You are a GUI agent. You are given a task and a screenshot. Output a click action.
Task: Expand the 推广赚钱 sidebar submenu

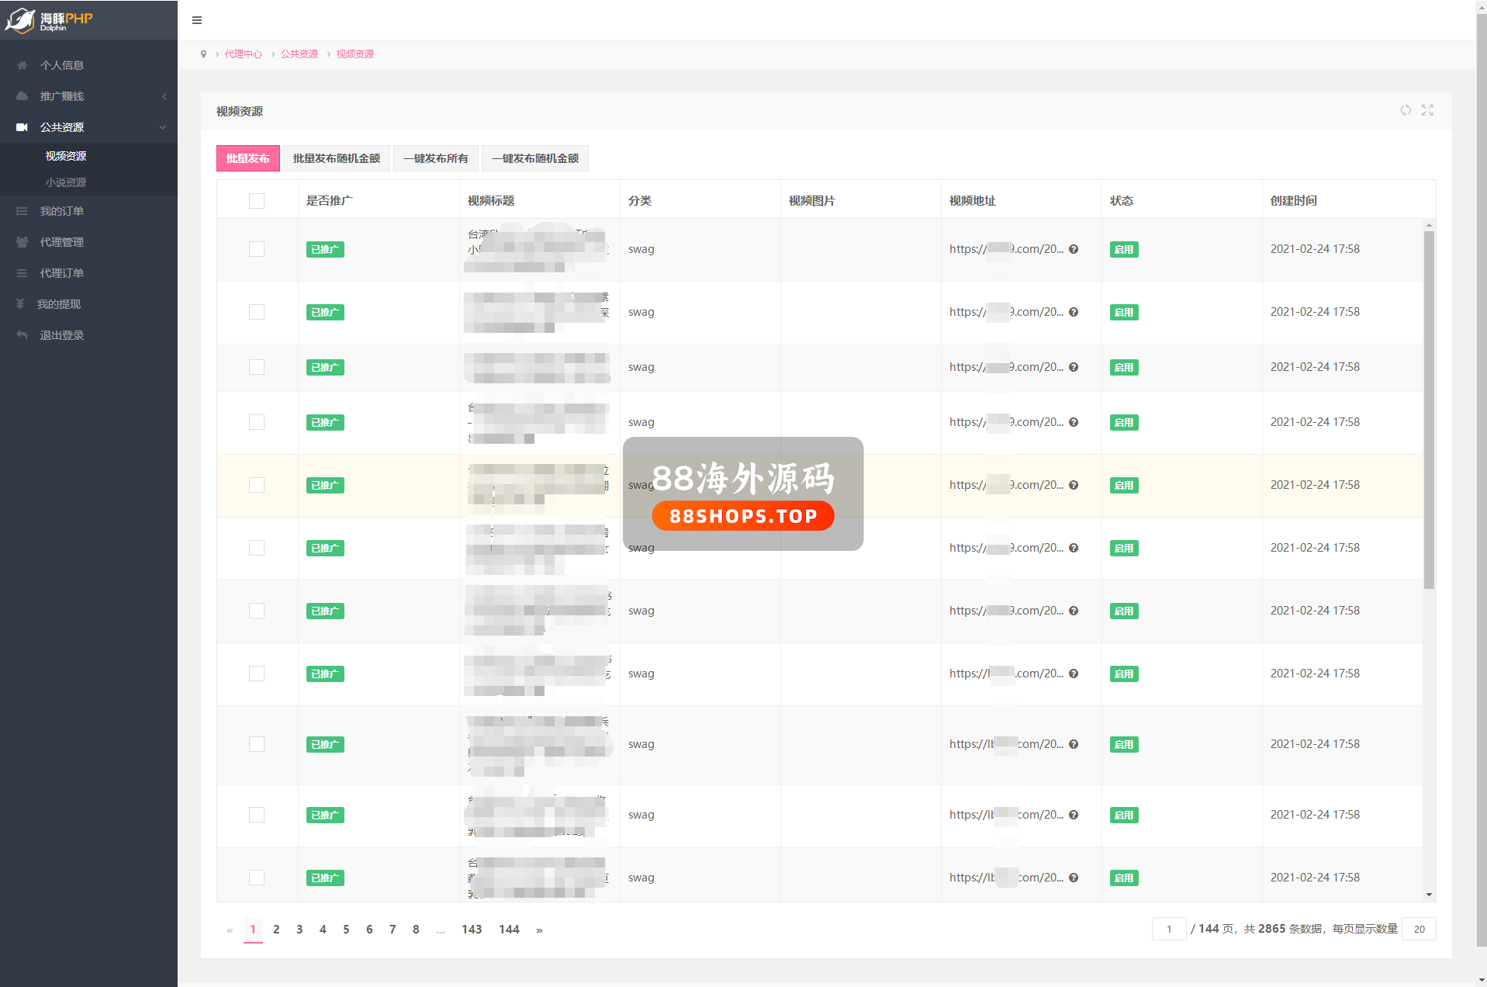pyautogui.click(x=88, y=96)
